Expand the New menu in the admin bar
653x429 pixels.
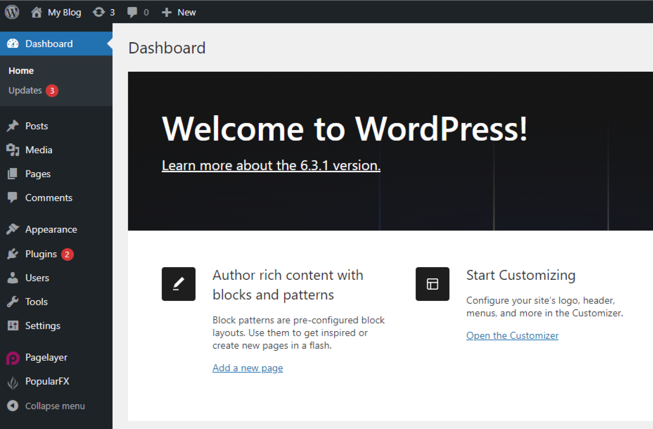179,12
